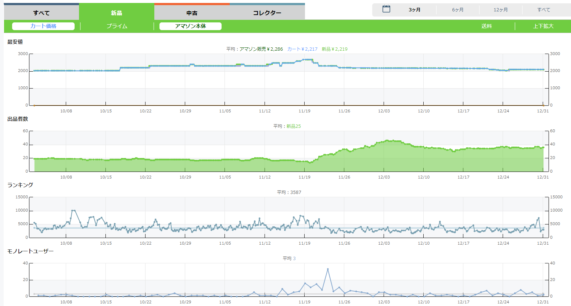Switch to the すべて condition tab
This screenshot has height=306, width=571.
click(41, 13)
